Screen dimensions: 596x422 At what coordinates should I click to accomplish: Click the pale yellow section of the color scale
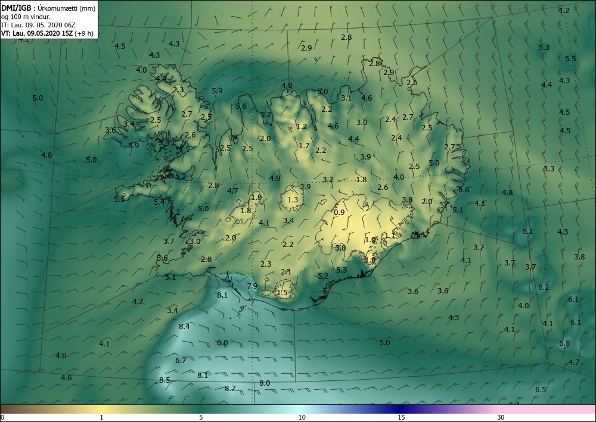[x=101, y=409]
